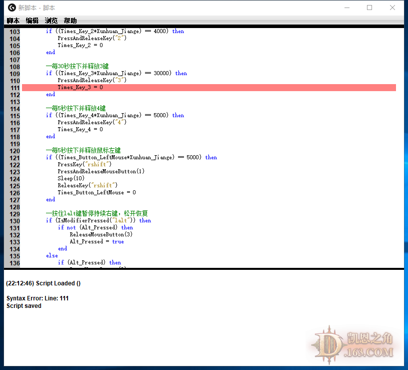Screen dimensions: 408x370
Task: Click the Times_Key_4 == 5000 condition line
Action: pyautogui.click(x=115, y=115)
